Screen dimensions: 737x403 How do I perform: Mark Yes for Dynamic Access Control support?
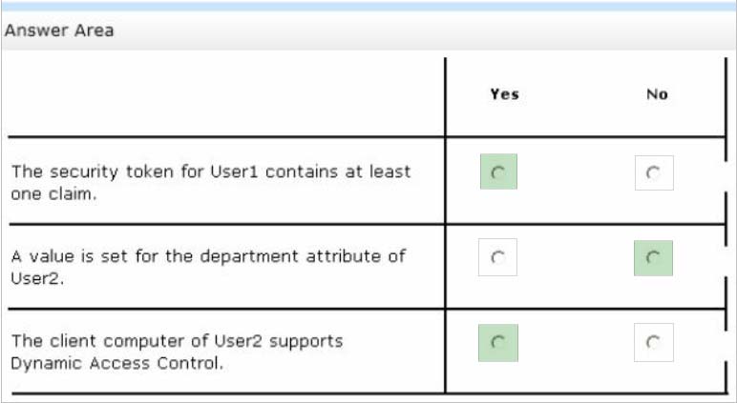point(498,343)
